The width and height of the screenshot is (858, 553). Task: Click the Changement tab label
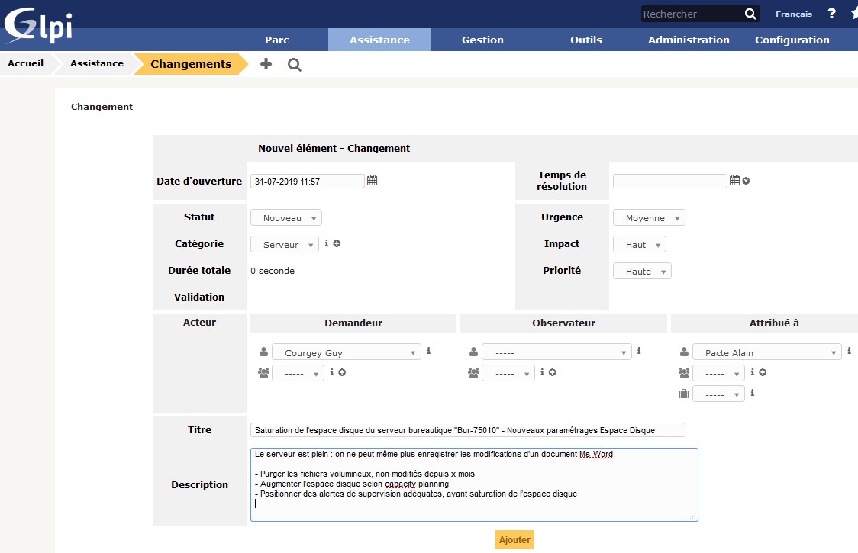click(x=102, y=107)
